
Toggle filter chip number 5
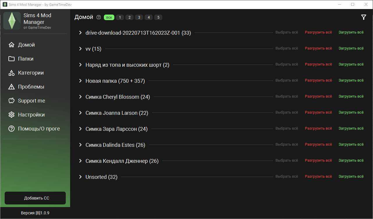(x=158, y=17)
